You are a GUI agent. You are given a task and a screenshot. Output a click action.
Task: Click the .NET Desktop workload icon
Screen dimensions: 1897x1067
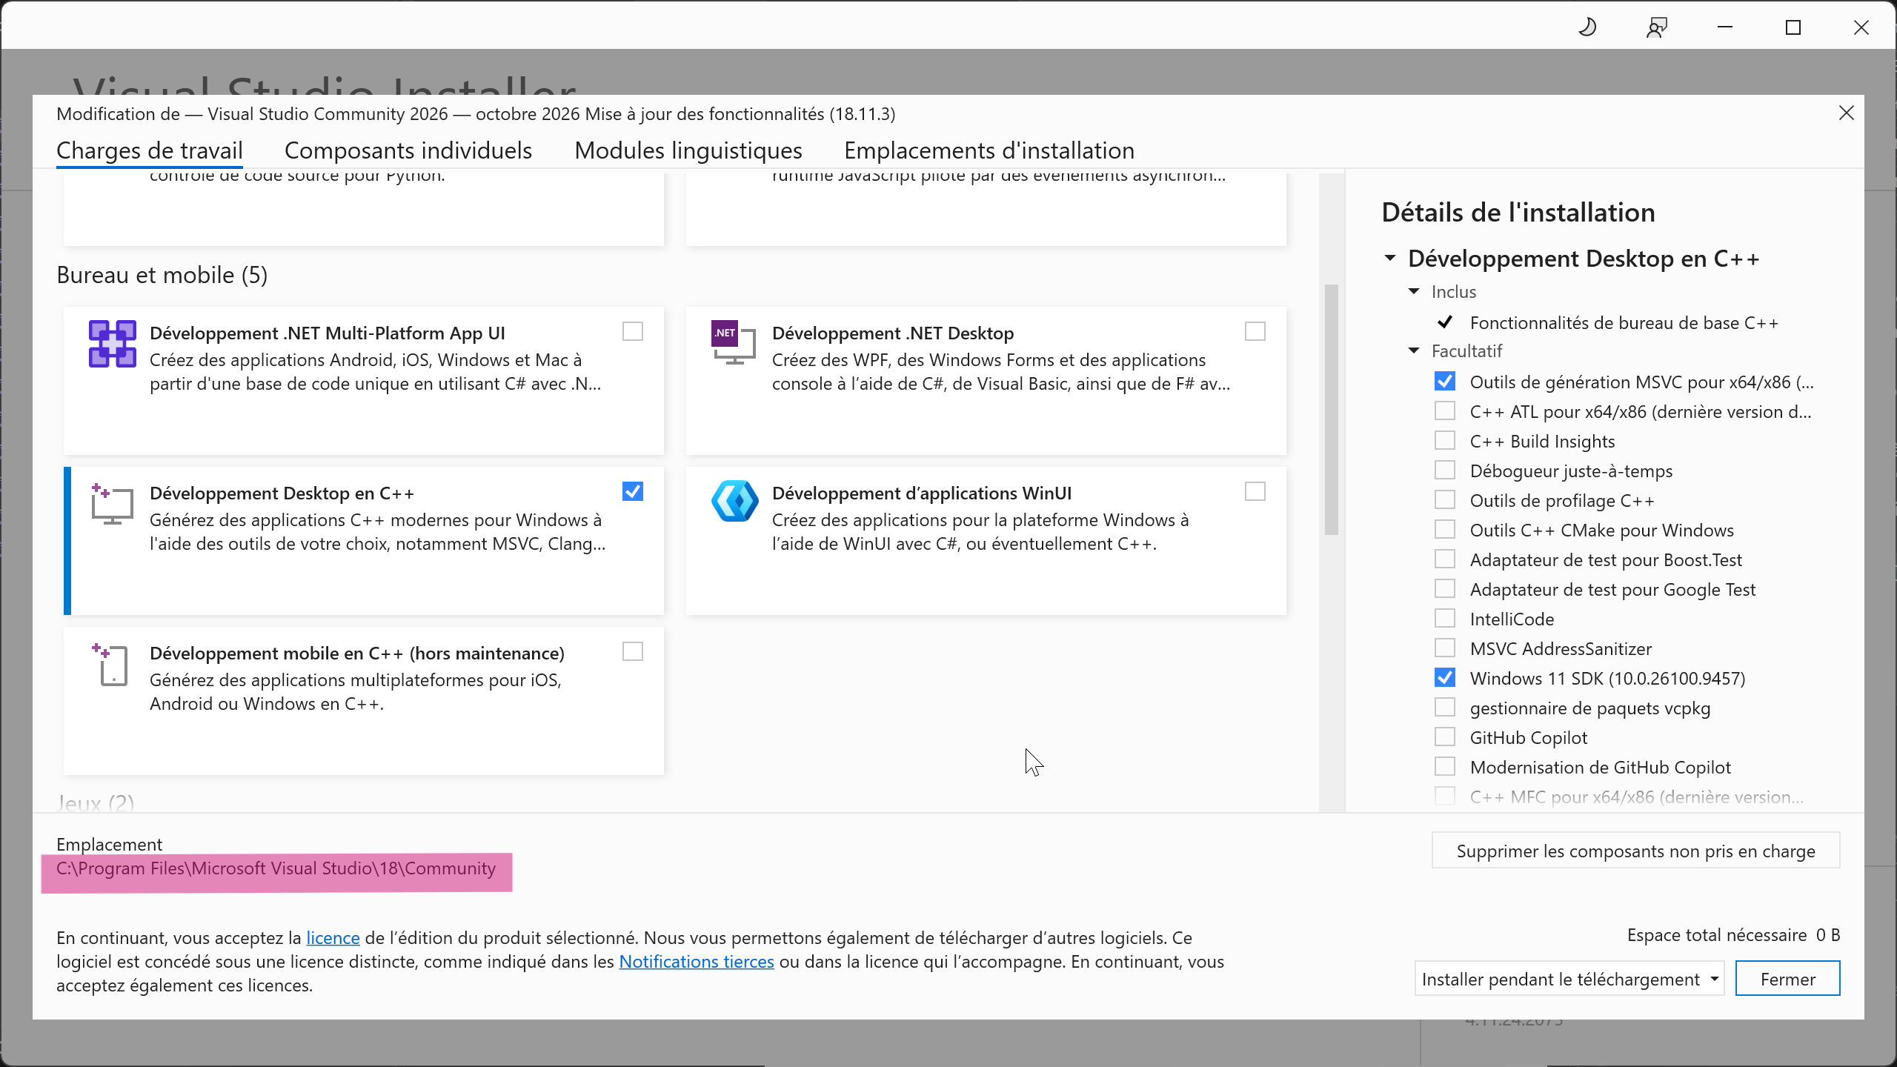[x=734, y=342]
